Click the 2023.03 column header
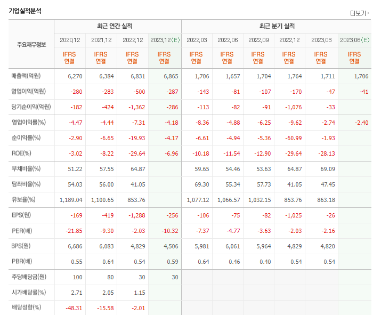Image resolution: width=373 pixels, height=315 pixels. (x=321, y=40)
